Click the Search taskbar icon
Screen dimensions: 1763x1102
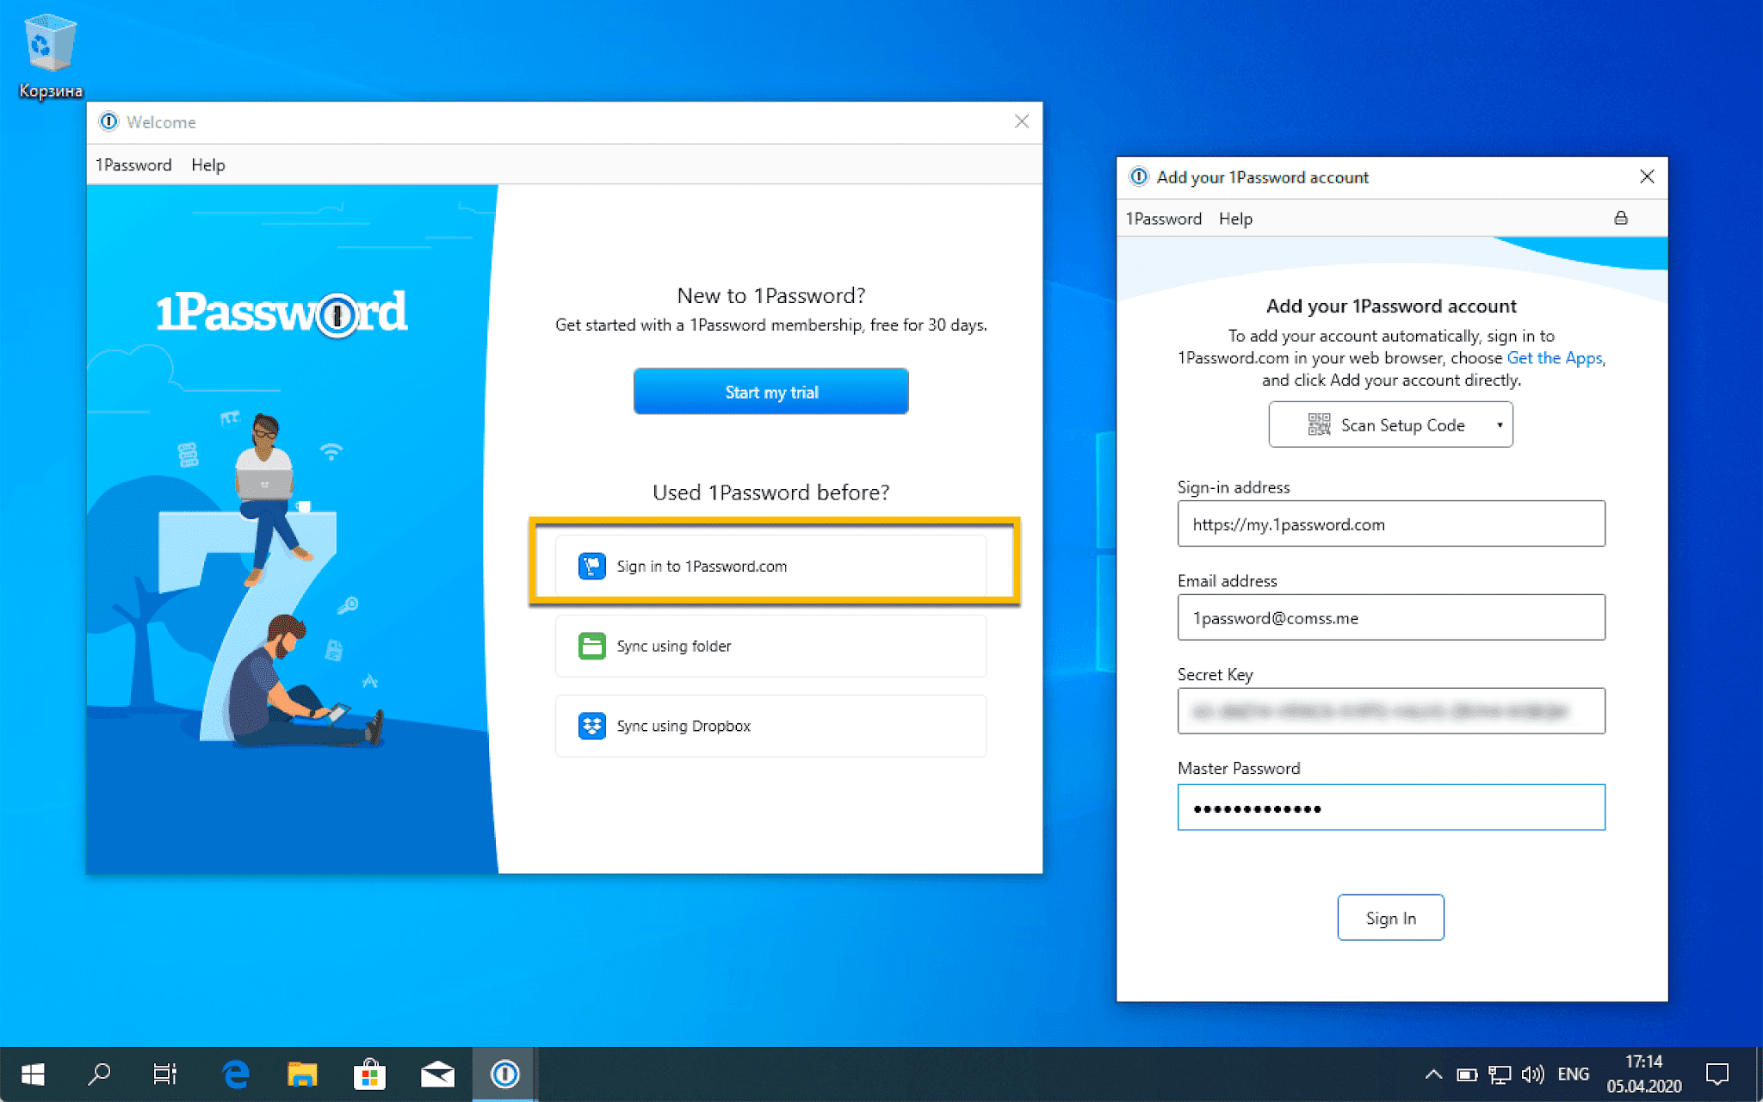[x=90, y=1074]
